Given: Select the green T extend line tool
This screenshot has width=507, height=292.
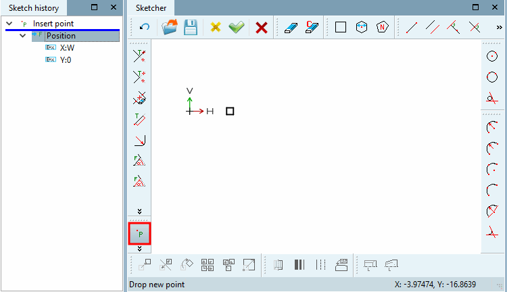Looking at the screenshot, I should click(x=139, y=120).
